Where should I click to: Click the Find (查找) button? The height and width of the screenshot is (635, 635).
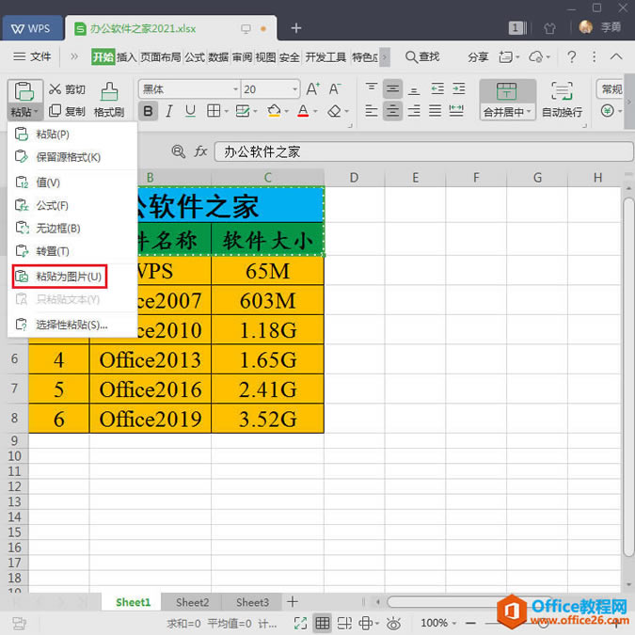422,57
